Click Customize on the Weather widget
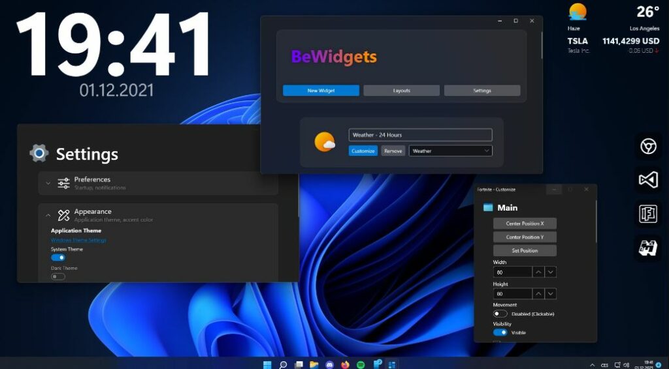The image size is (669, 369). click(x=363, y=151)
